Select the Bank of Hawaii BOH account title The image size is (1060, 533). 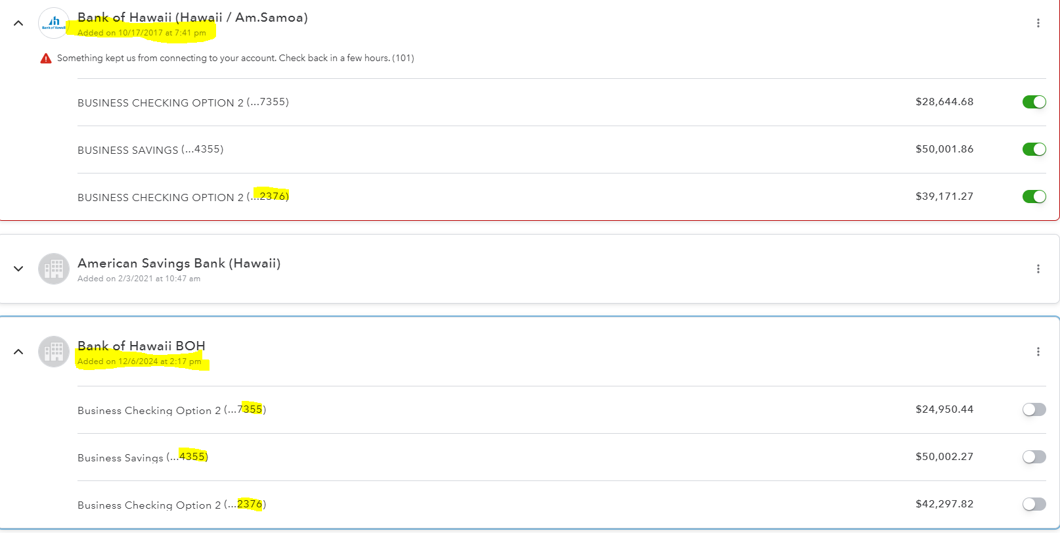pos(141,346)
